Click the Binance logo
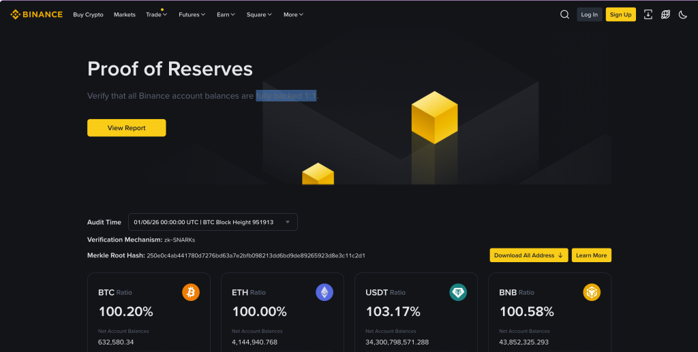This screenshot has width=698, height=352. coord(37,15)
